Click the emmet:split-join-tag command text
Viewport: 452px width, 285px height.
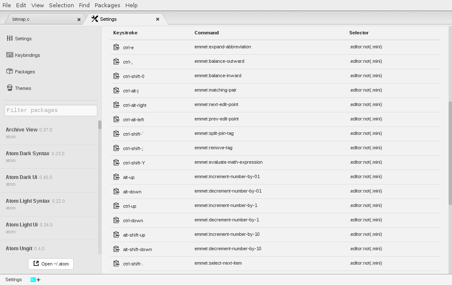pyautogui.click(x=214, y=134)
